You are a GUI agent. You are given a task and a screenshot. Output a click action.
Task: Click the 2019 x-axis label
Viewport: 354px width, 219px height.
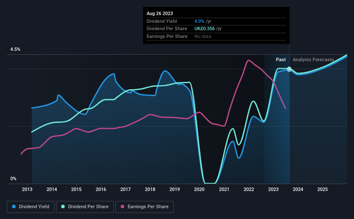pyautogui.click(x=175, y=189)
